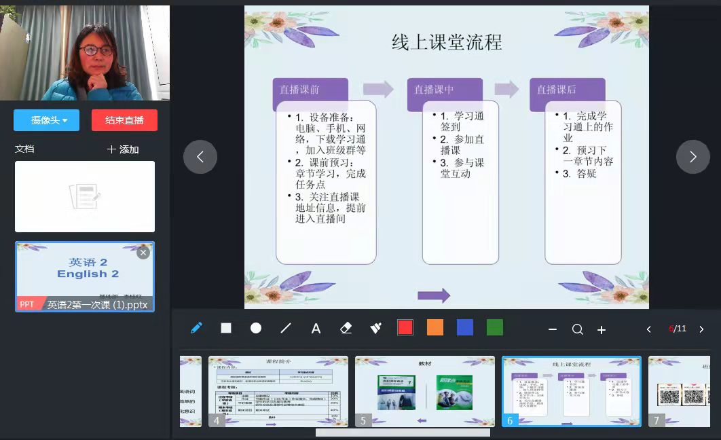Open the magnifier zoom tool
Image resolution: width=721 pixels, height=440 pixels.
578,329
